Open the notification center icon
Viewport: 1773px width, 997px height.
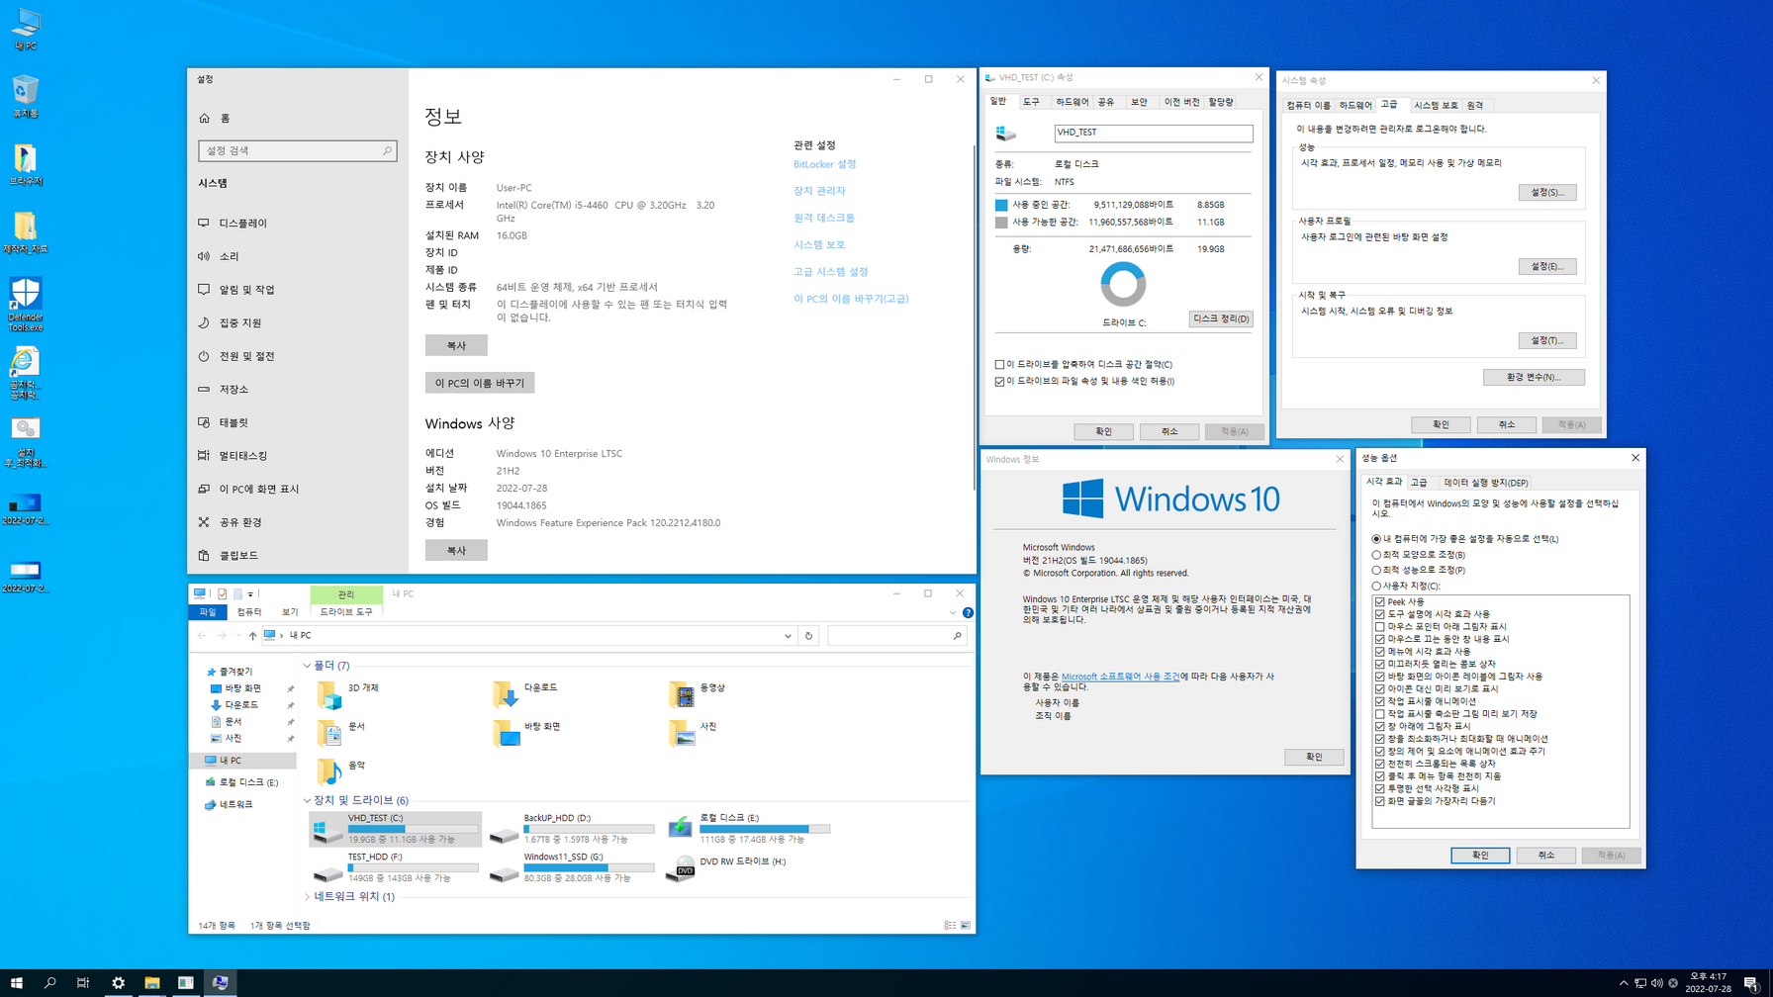pyautogui.click(x=1751, y=983)
